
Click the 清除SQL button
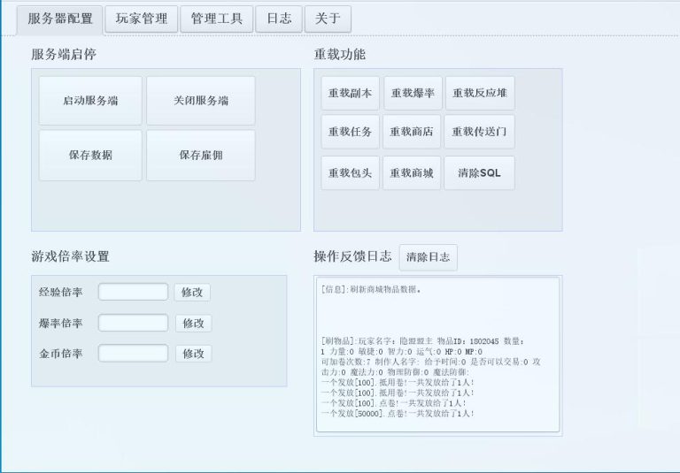tap(479, 173)
